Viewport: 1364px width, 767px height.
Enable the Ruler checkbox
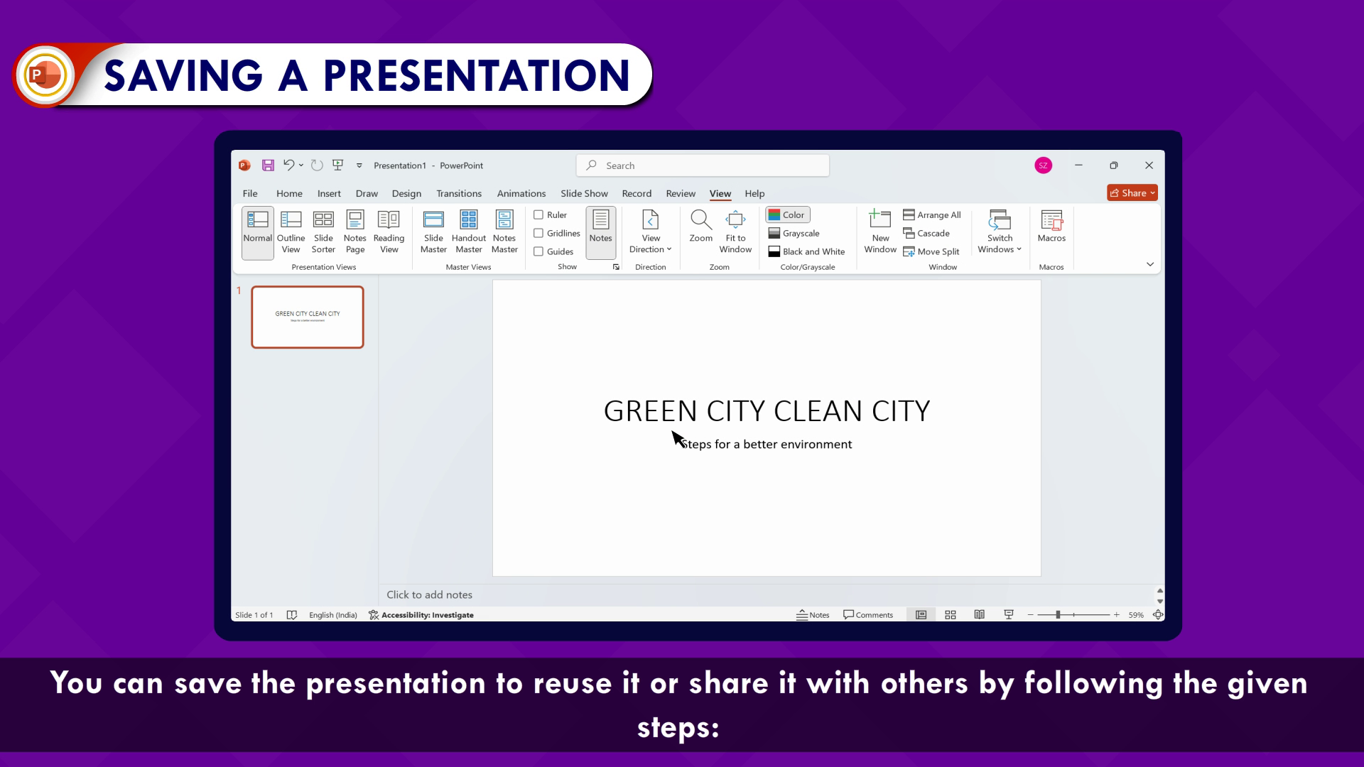[x=538, y=214]
